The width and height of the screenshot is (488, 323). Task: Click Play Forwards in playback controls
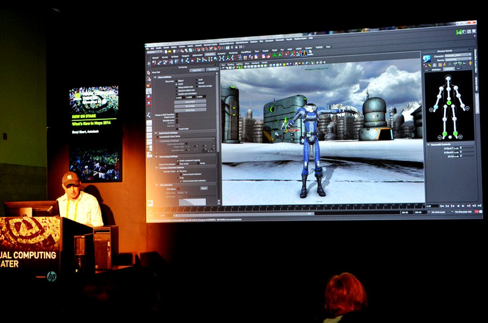point(463,206)
